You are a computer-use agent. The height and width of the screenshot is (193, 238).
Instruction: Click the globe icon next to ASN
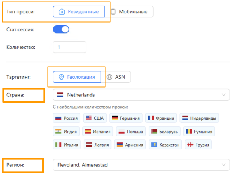click(109, 77)
